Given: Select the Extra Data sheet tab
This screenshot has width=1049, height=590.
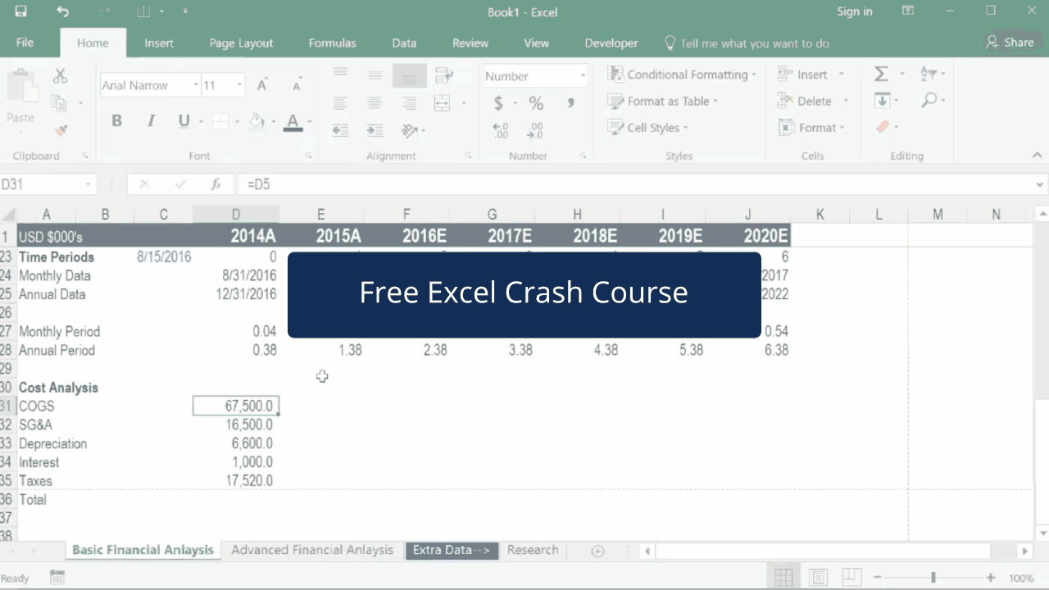Looking at the screenshot, I should tap(452, 550).
